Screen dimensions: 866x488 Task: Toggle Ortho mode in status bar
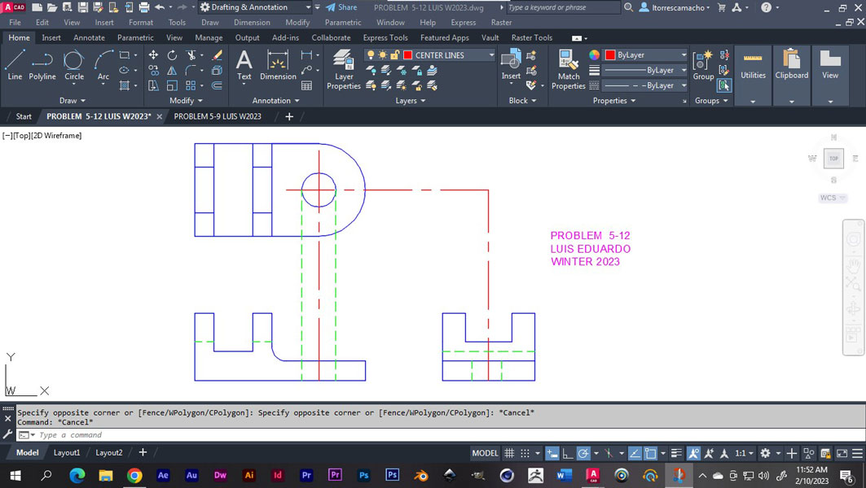point(568,453)
